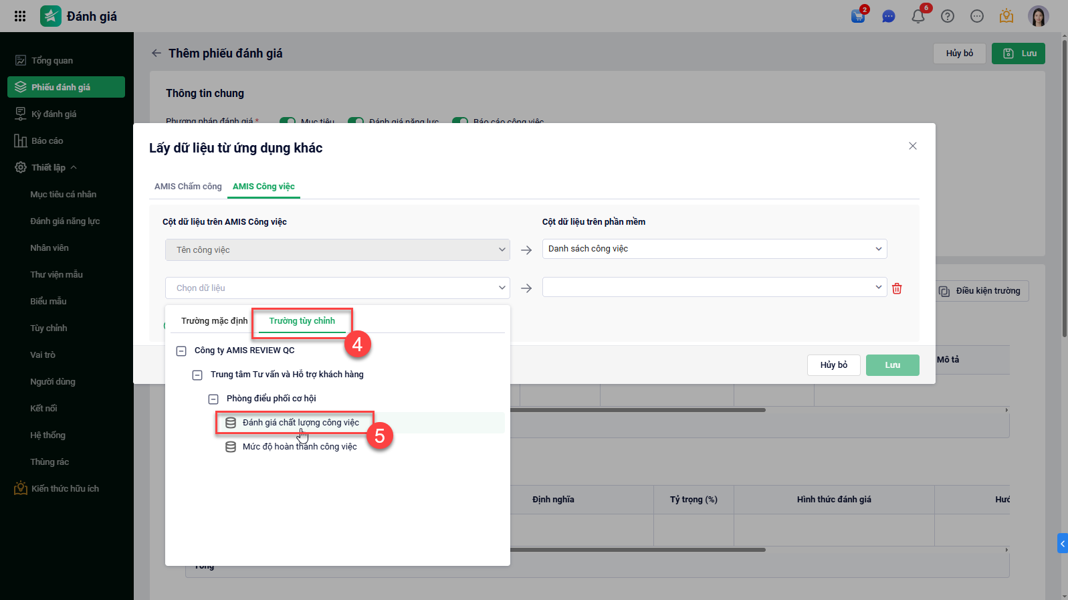Open the shopping cart icon
The image size is (1068, 600).
point(858,17)
